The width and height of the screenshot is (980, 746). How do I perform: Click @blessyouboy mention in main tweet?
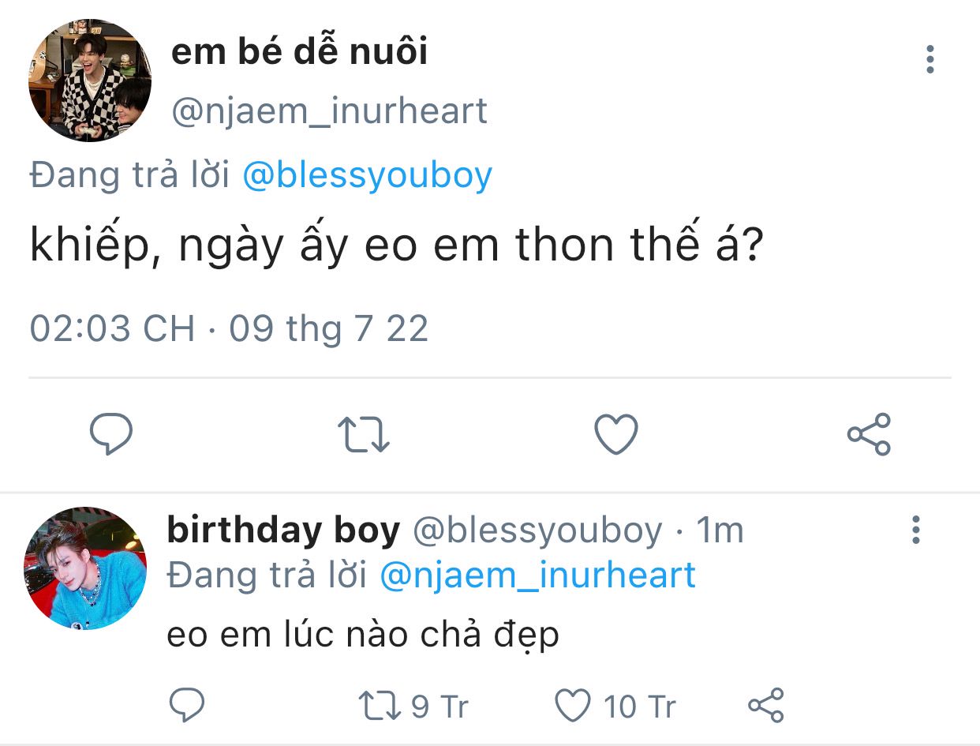(x=367, y=175)
